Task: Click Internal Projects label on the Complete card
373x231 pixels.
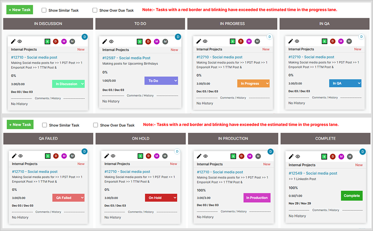Action: (302, 165)
